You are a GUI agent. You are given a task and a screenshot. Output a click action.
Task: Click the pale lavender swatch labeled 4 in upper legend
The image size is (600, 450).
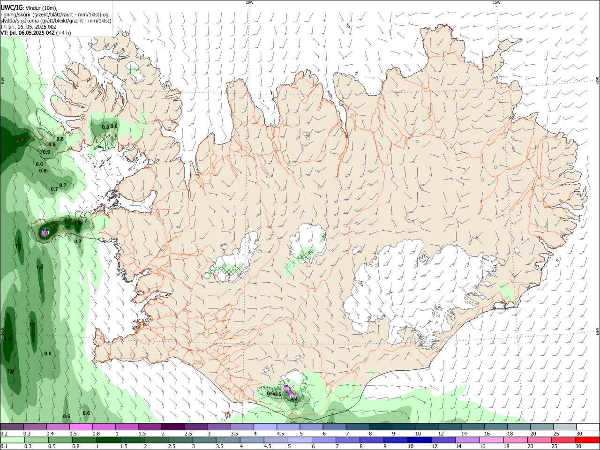point(265,427)
